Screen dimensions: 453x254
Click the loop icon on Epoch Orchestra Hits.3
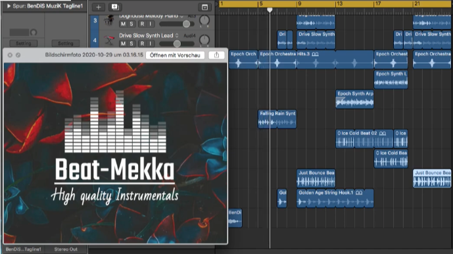click(x=315, y=54)
